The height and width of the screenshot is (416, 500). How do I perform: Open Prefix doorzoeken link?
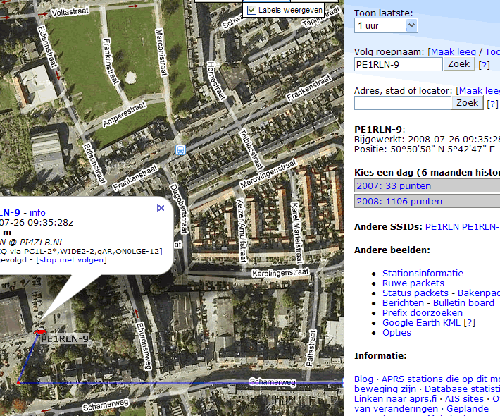click(423, 313)
